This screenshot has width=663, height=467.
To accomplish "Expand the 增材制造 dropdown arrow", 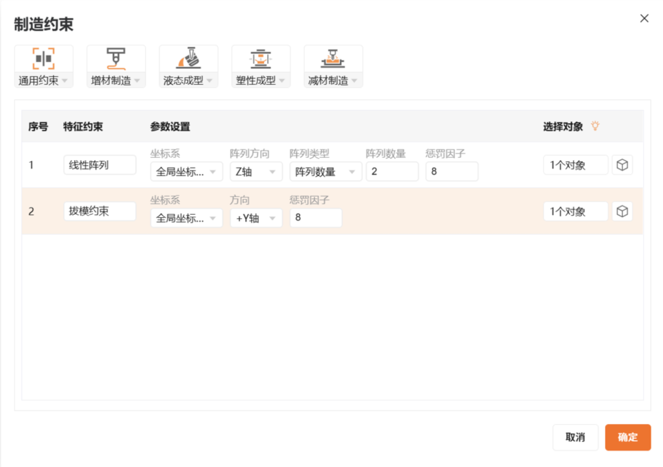I will pos(137,81).
